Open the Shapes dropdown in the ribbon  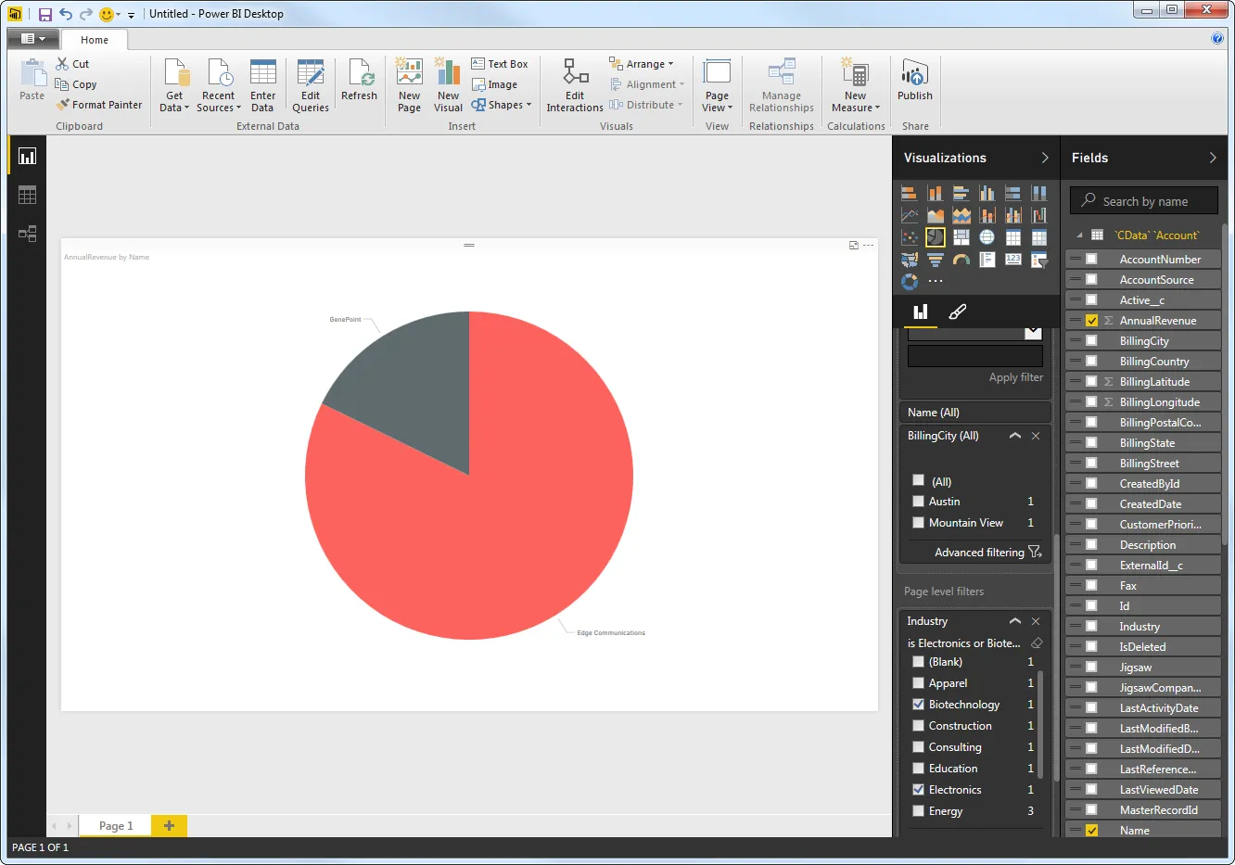click(x=502, y=105)
